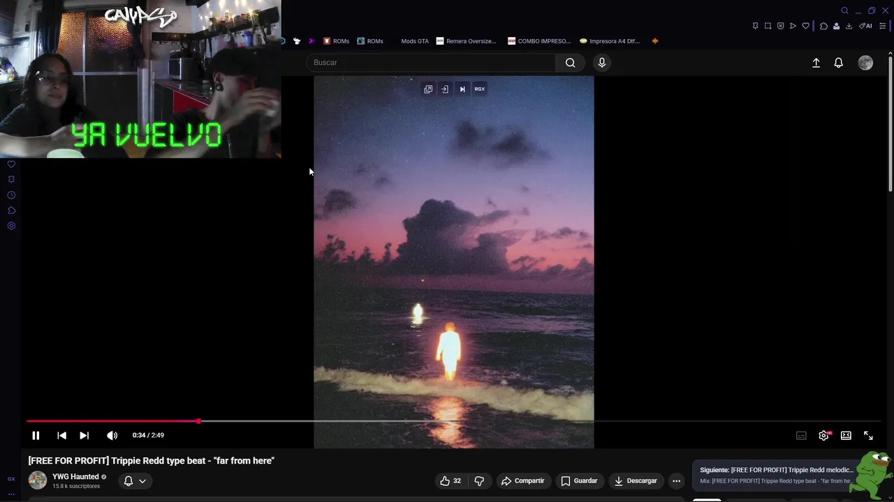Open the browser AI assistant button
Image resolution: width=894 pixels, height=502 pixels.
(x=865, y=26)
